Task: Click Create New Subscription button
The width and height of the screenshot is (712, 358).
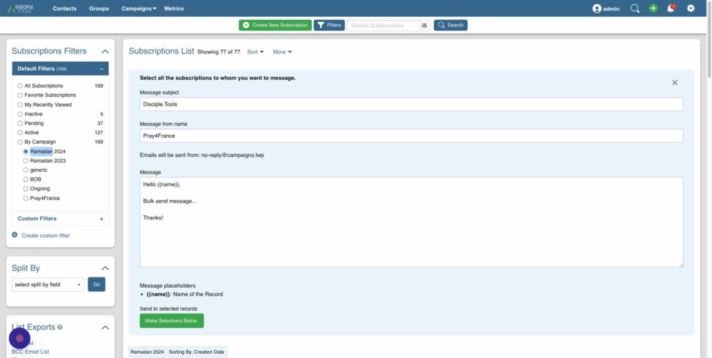Action: tap(275, 25)
